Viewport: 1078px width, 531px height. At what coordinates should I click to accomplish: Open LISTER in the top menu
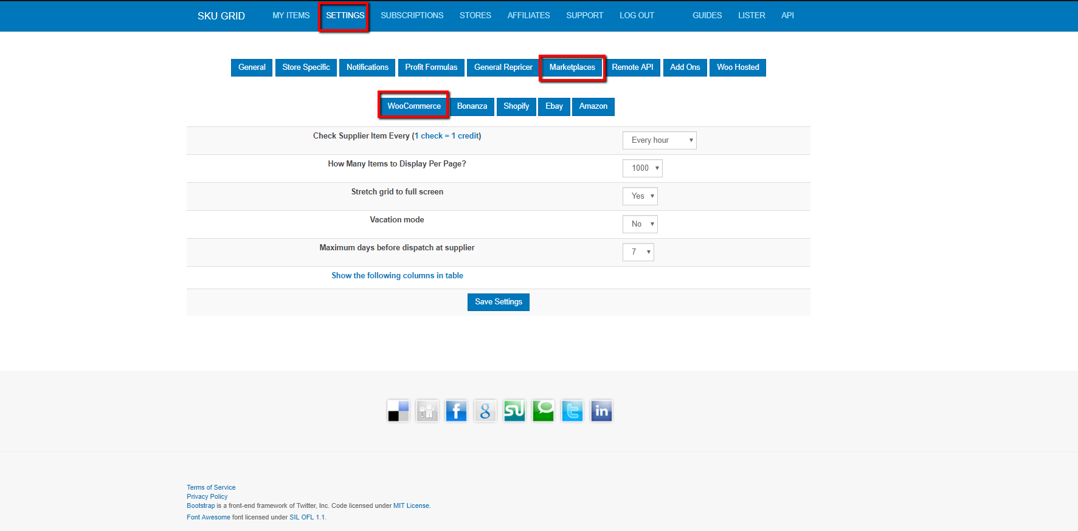click(751, 16)
